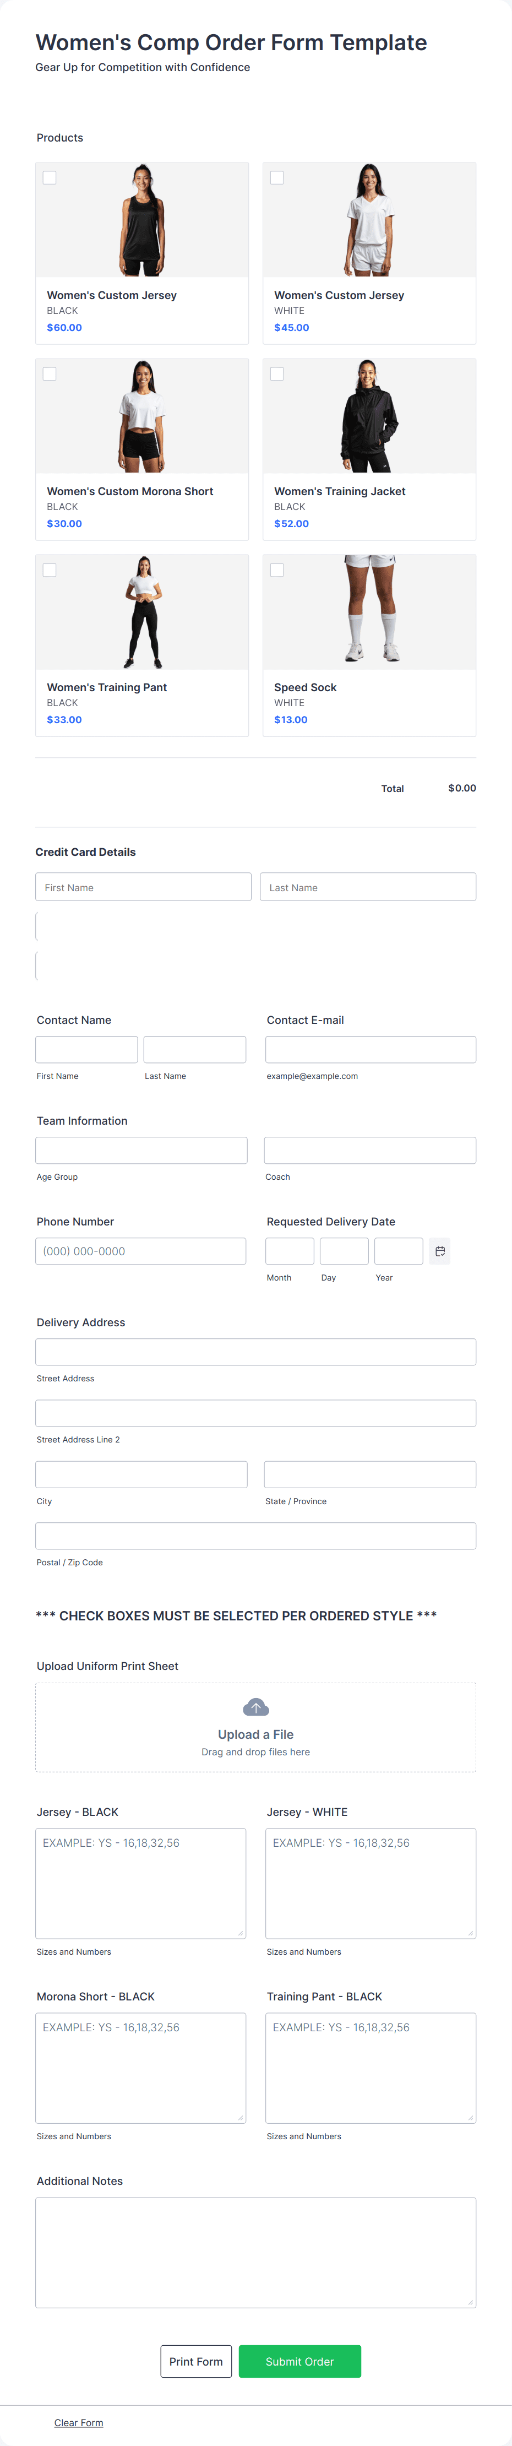The image size is (512, 2446).
Task: Click the Jersey - BLACK sizes text area
Action: coord(140,1883)
